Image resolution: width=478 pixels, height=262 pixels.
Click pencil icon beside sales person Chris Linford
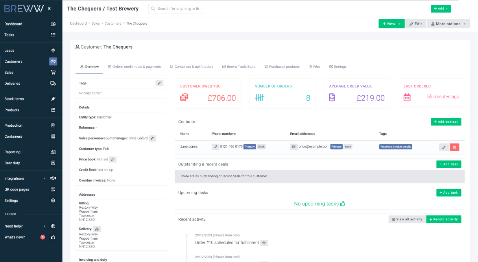(x=152, y=138)
